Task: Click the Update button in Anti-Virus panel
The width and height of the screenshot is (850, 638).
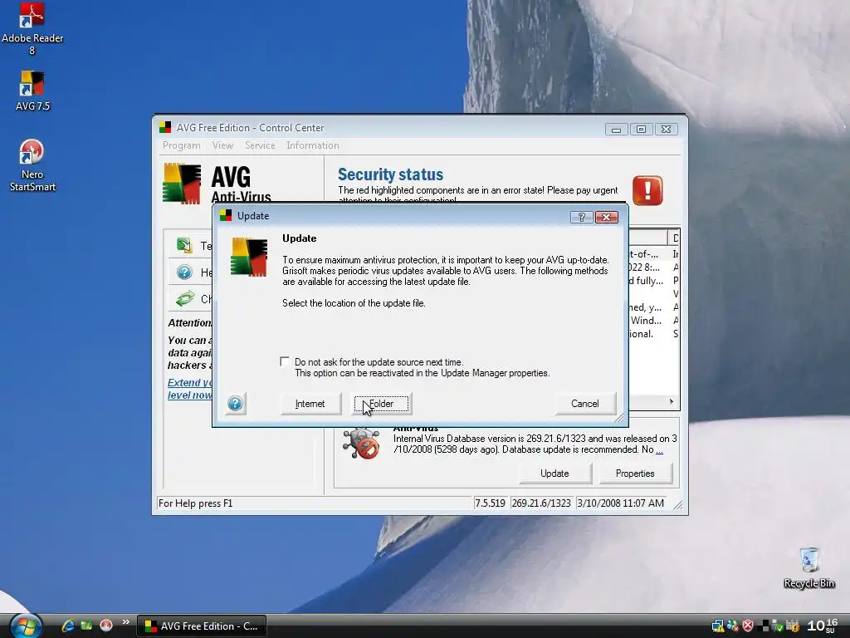Action: pyautogui.click(x=554, y=473)
